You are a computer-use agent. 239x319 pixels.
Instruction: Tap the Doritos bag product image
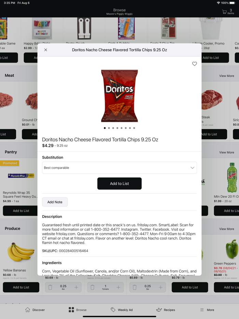click(x=119, y=96)
